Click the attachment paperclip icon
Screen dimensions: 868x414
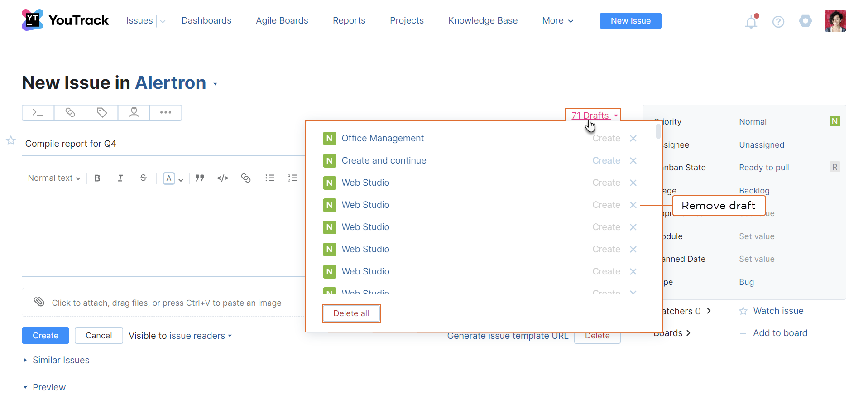tap(39, 302)
